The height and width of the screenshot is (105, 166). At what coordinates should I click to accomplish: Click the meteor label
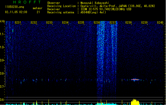(x=37, y=8)
